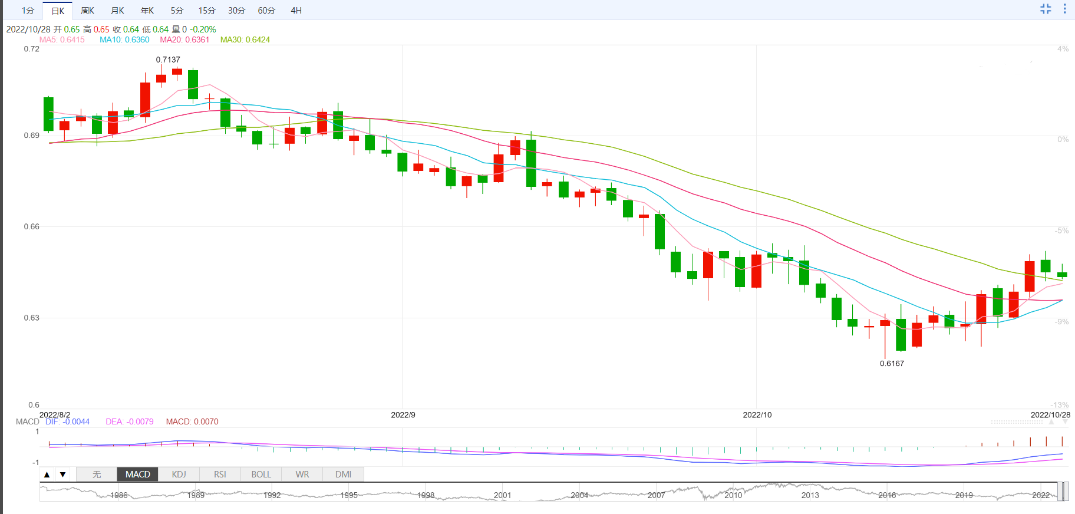The height and width of the screenshot is (514, 1075).
Task: Click the MA5: 0.6415 legend label
Action: point(62,39)
